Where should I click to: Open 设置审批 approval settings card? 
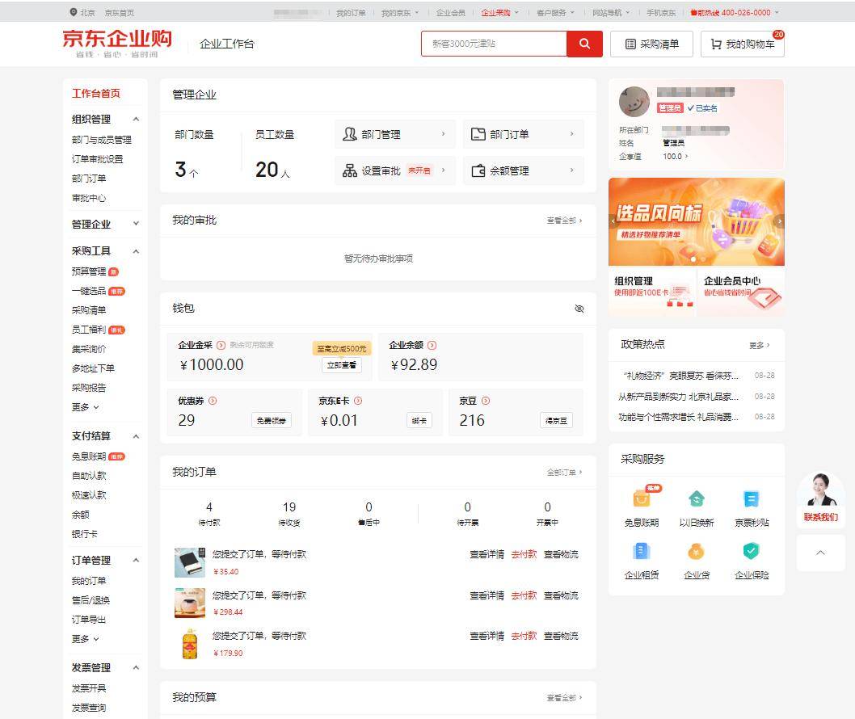[x=394, y=170]
